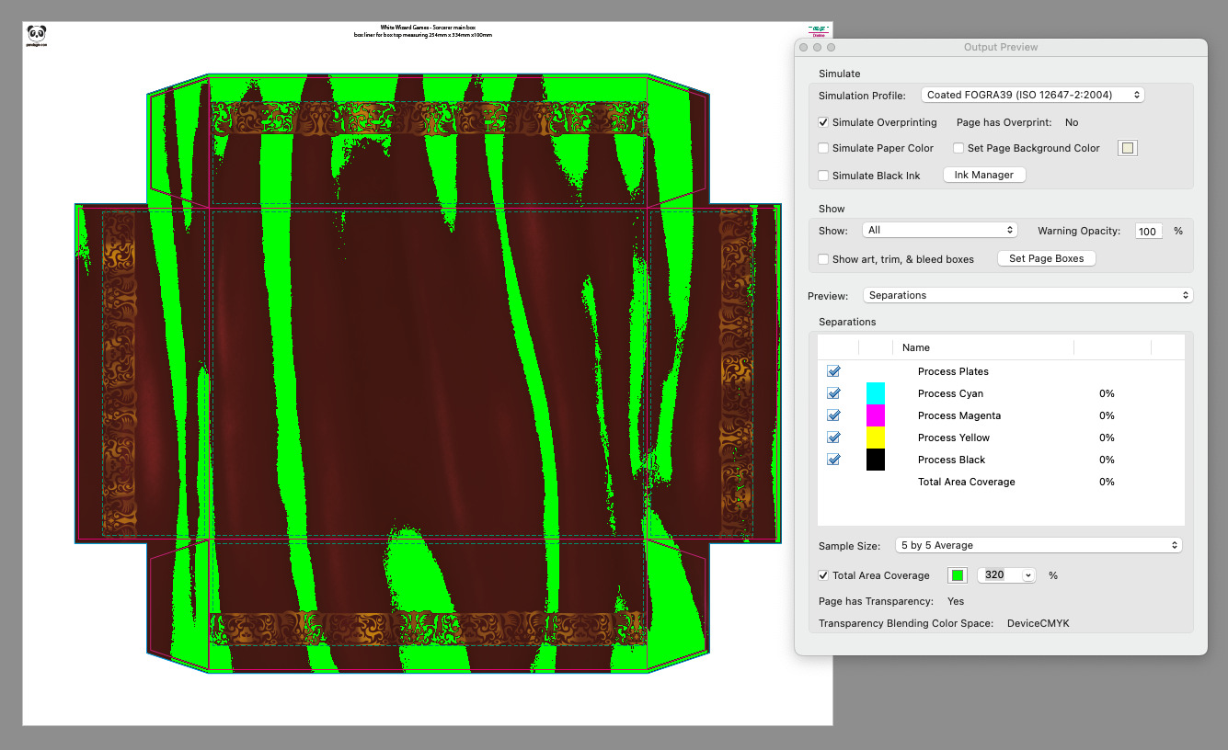Expand the Sample Size dropdown
This screenshot has width=1228, height=750.
[1038, 545]
